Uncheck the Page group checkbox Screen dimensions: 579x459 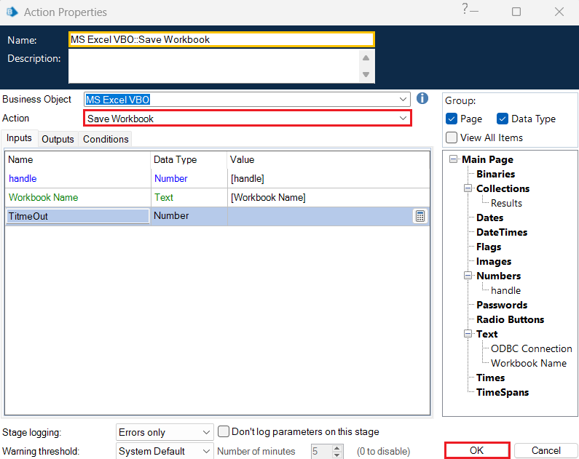pyautogui.click(x=452, y=119)
